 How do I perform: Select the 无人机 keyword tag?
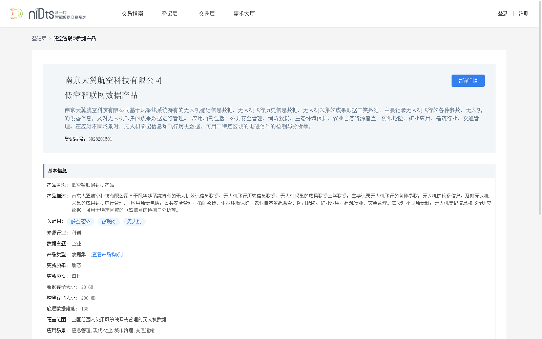[x=134, y=222]
